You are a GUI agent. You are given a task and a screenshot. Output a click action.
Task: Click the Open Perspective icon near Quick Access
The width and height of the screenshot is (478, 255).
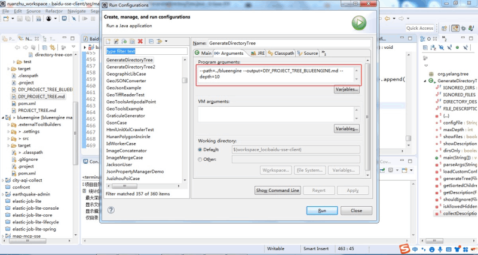click(444, 28)
